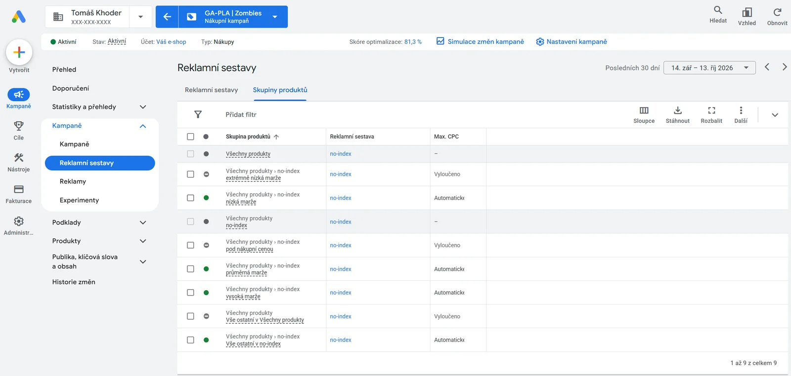Image resolution: width=791 pixels, height=376 pixels.
Task: Check the vysoká marže row checkbox
Action: [190, 293]
